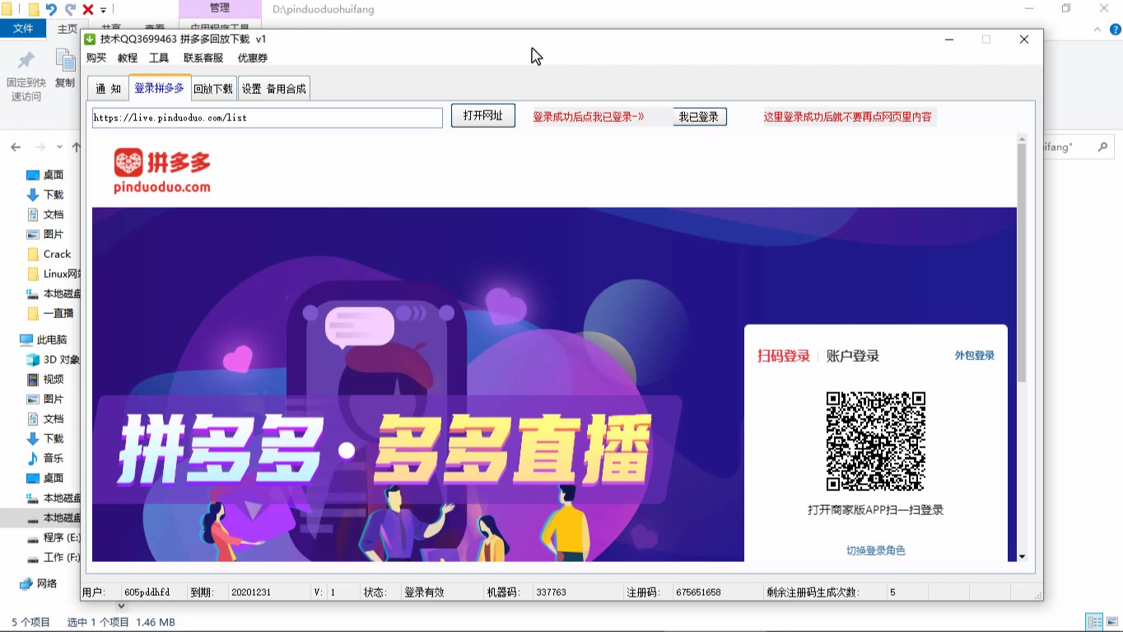Select 扫码登录 login method
The height and width of the screenshot is (632, 1123).
pos(784,356)
